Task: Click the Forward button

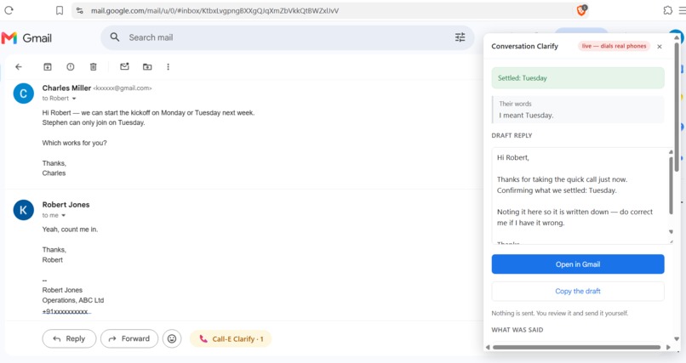Action: click(x=129, y=338)
